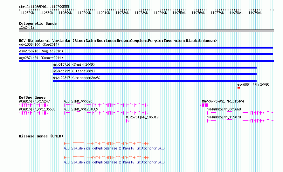Click the dgv1556n100 (Coe2014) blue gain bar
283x172 pixels.
tap(146, 48)
